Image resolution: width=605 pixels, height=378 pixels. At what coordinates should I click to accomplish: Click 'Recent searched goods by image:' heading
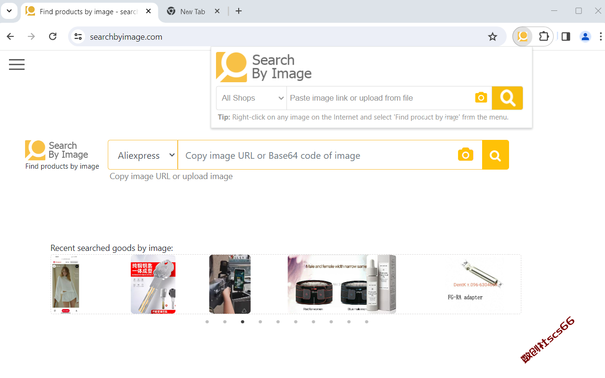tap(112, 248)
